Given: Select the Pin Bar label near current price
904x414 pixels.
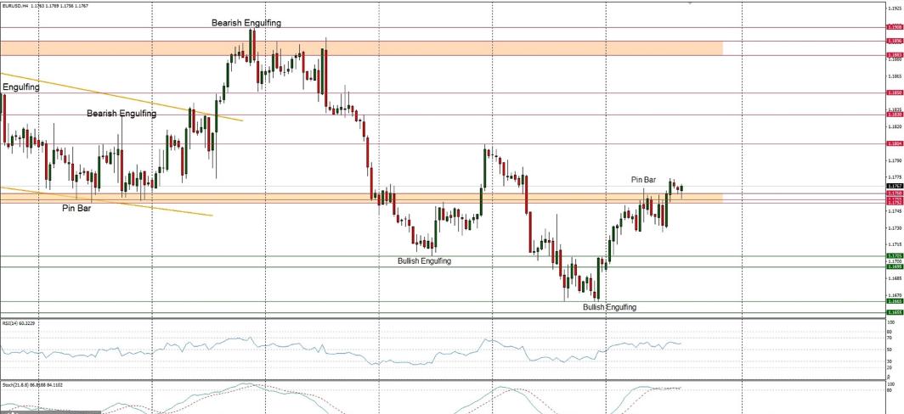Looking at the screenshot, I should coord(643,180).
